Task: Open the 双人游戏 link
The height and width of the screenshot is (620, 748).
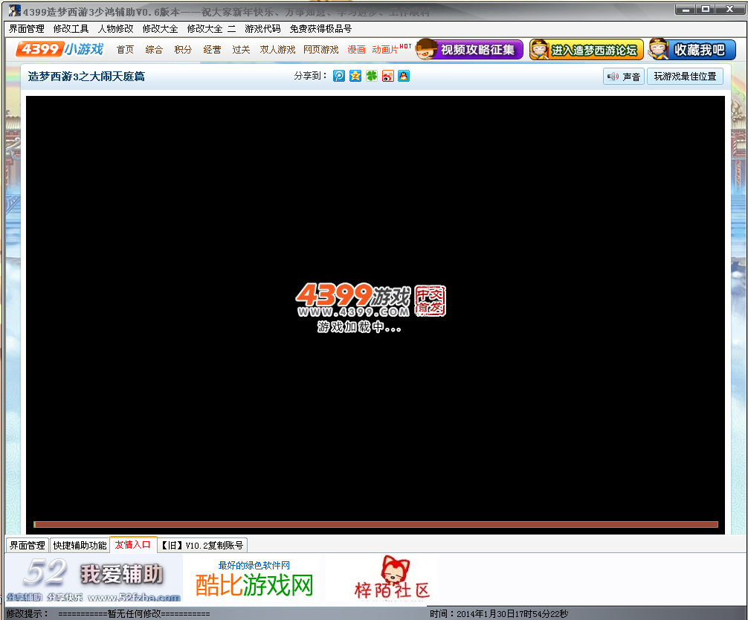Action: [277, 50]
